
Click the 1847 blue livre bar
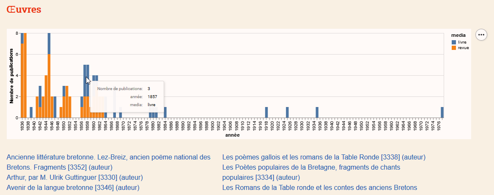55,107
